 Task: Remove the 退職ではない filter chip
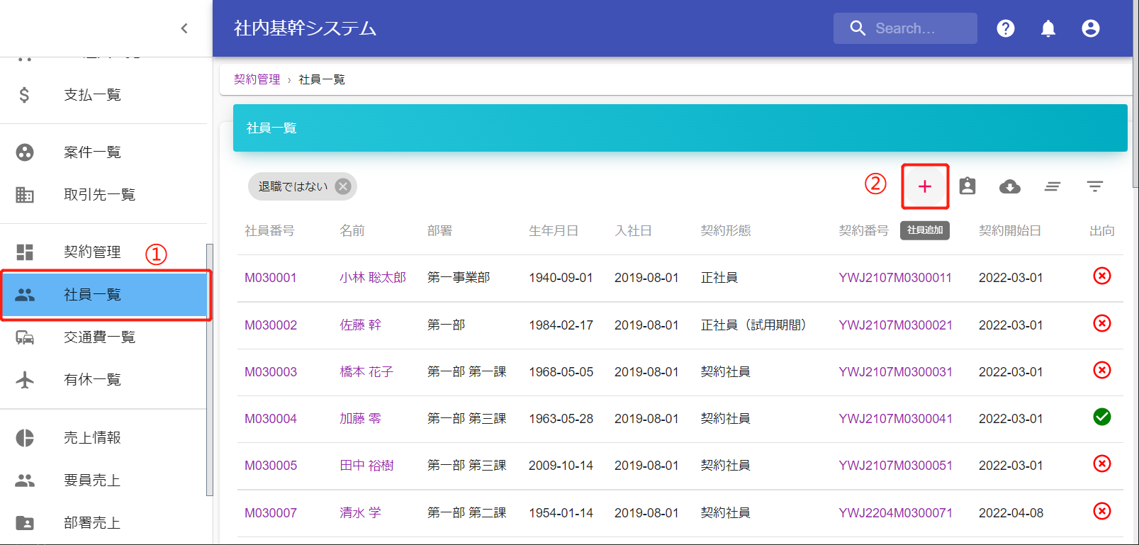pyautogui.click(x=343, y=186)
